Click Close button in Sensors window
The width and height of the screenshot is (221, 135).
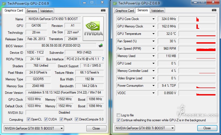coord(207,128)
